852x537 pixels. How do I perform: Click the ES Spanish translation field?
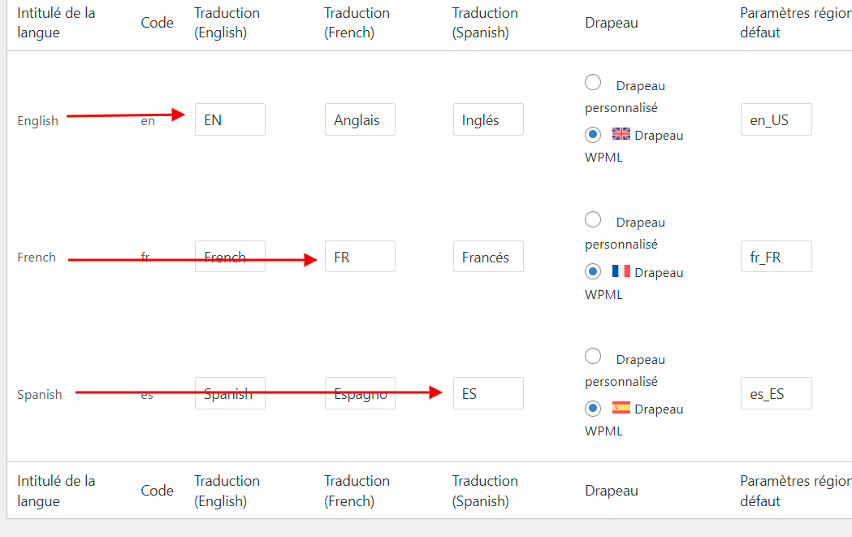(x=487, y=393)
